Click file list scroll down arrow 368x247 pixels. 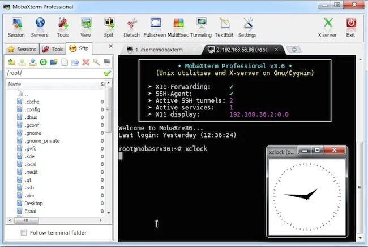109,213
